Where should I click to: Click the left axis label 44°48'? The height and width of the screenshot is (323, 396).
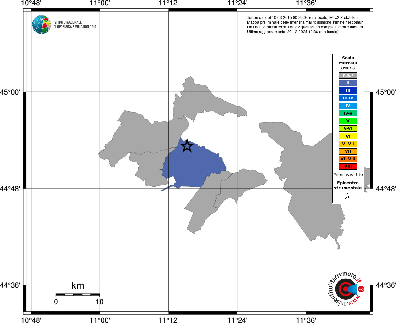pos(10,189)
